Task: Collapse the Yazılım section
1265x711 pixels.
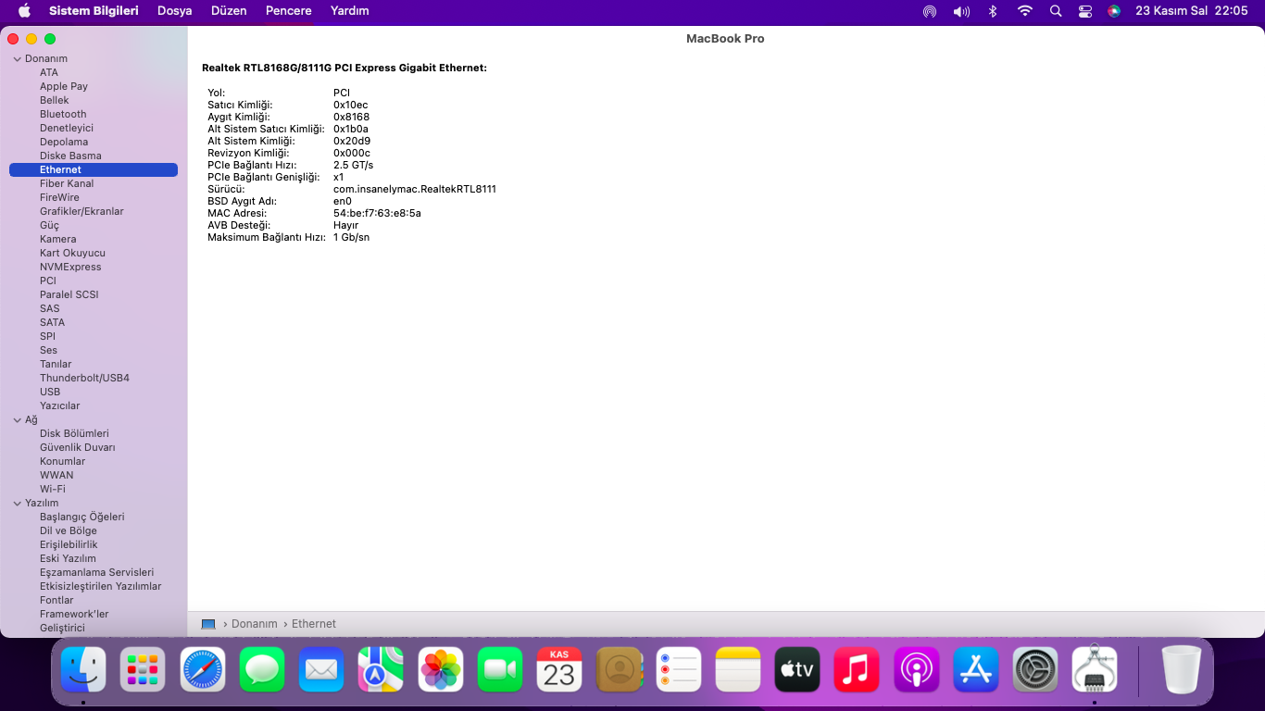Action: pos(17,504)
